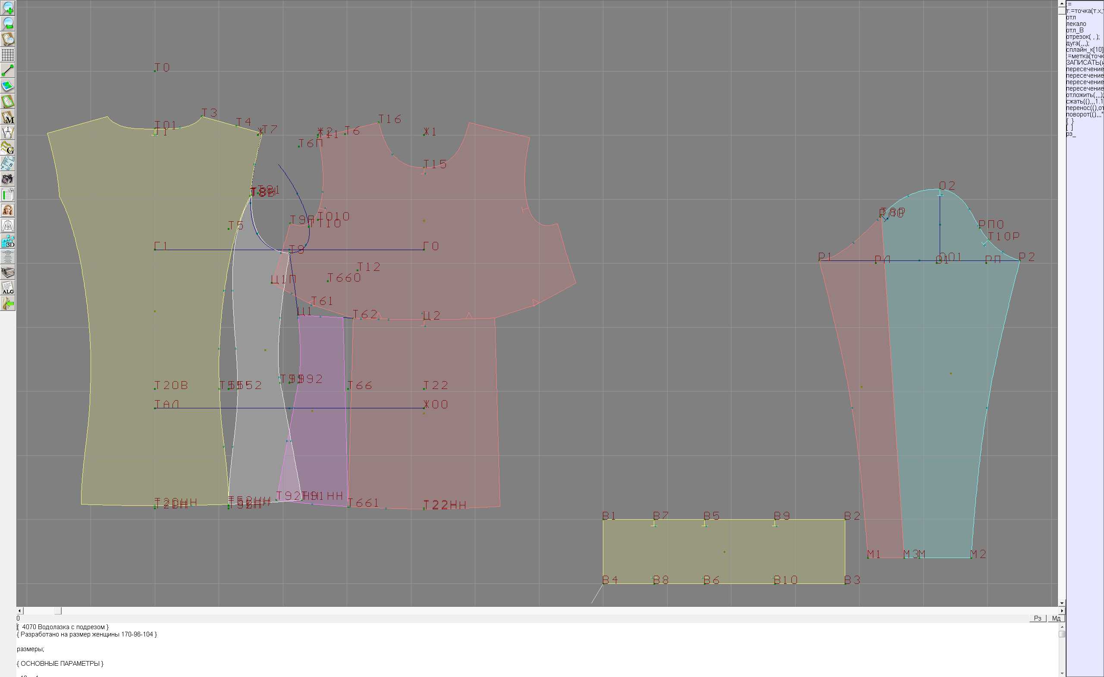Viewport: 1104px width, 677px height.
Task: Click the code editor scroll-down arrow
Action: pos(1062,673)
